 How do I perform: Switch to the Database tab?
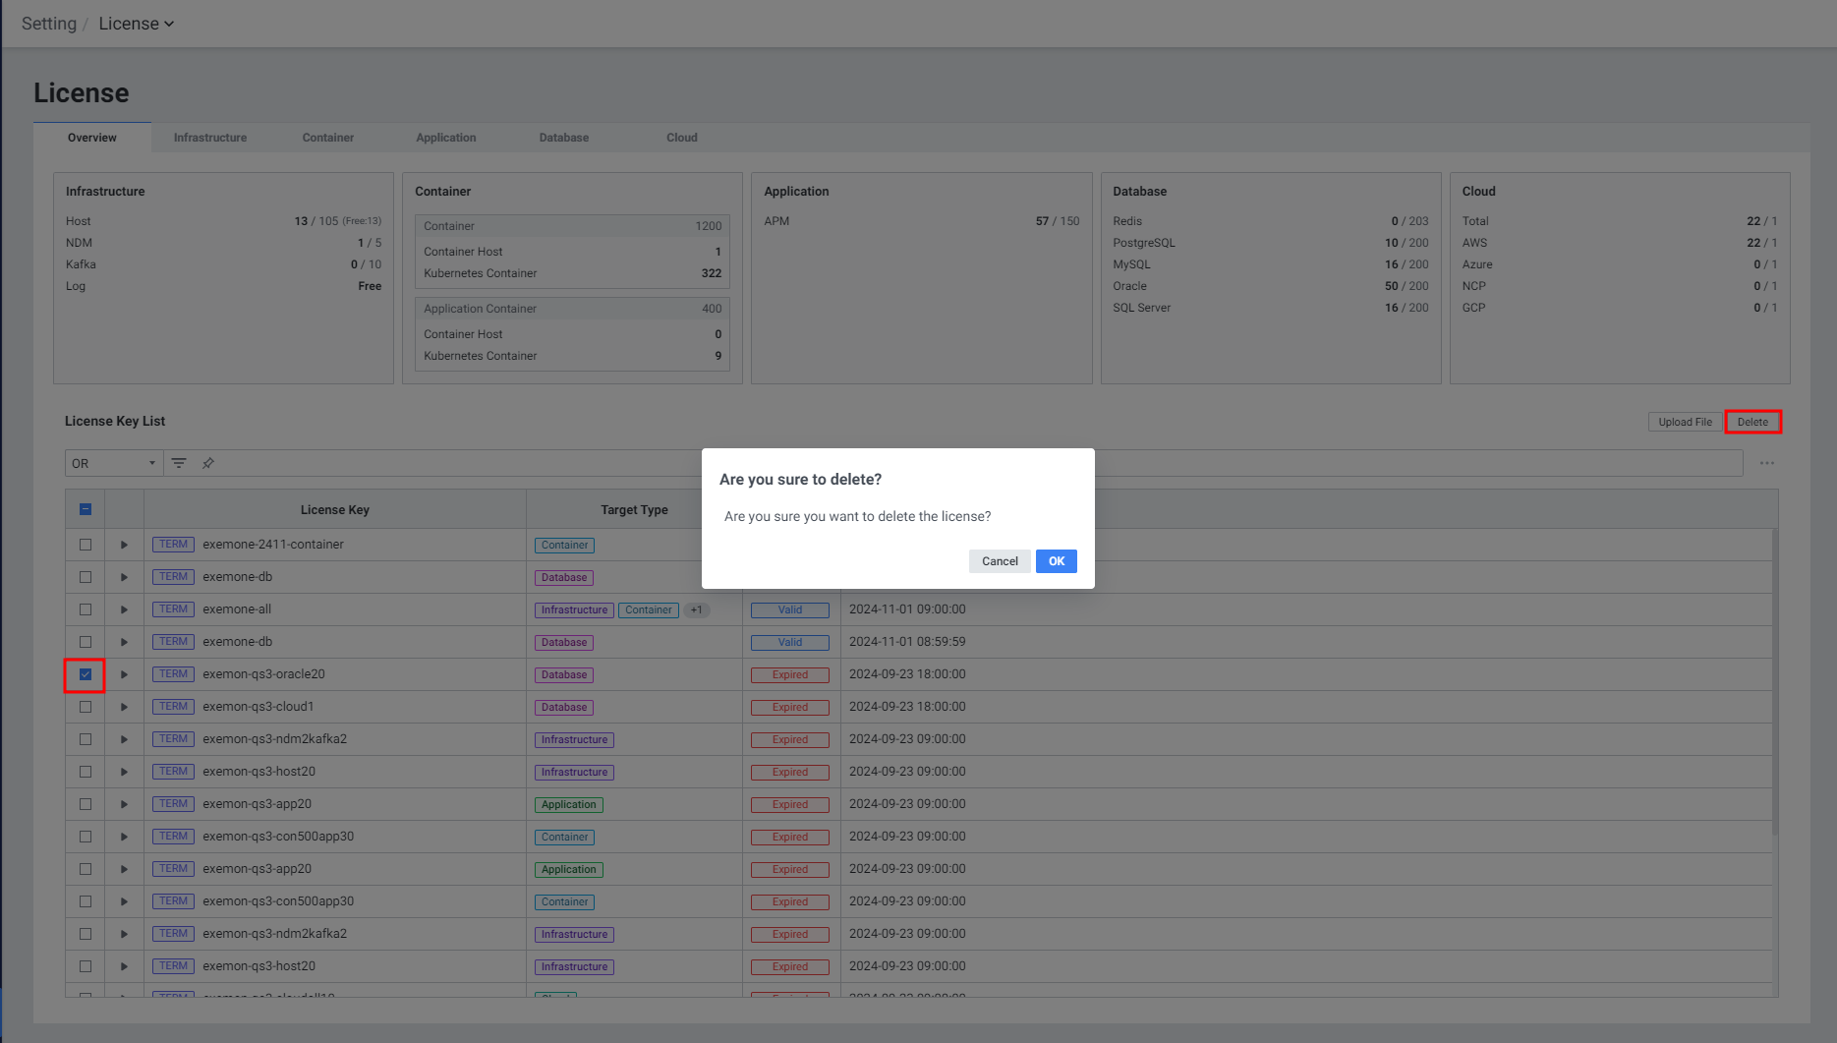563,138
